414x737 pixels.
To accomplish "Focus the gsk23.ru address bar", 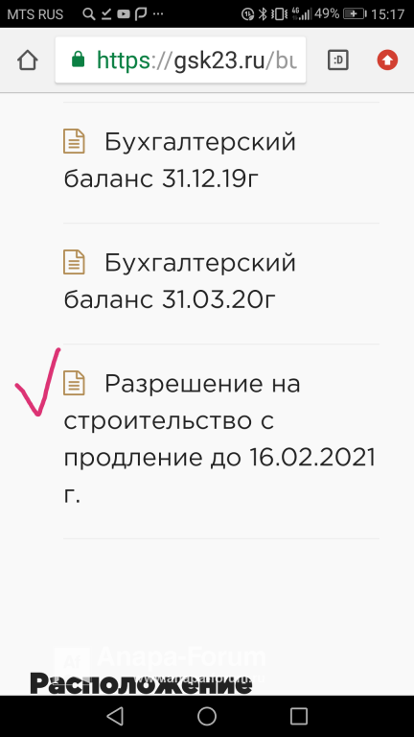I will [x=181, y=60].
